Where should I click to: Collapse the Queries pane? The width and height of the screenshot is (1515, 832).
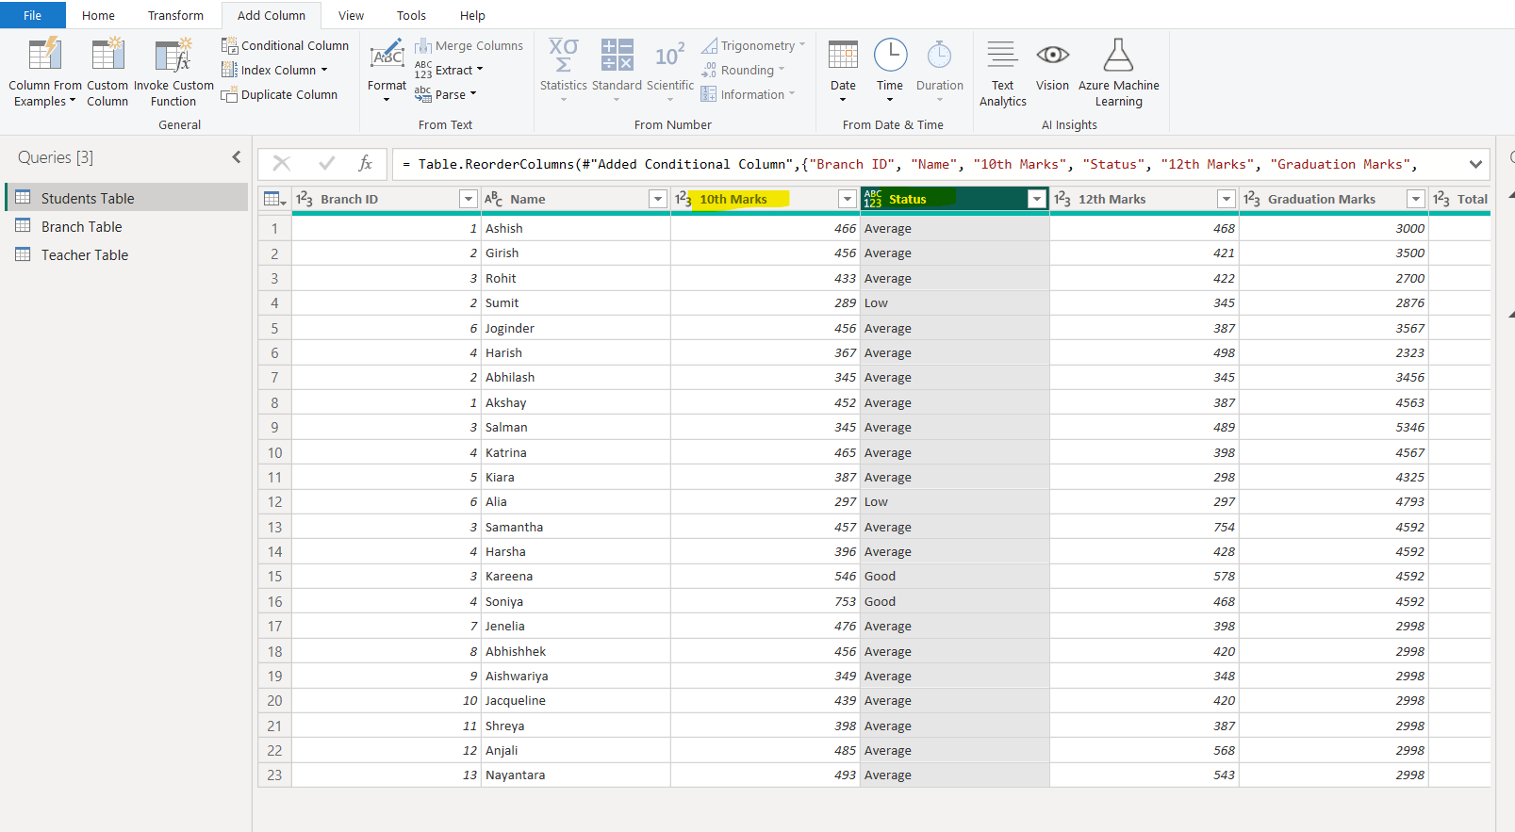236,157
